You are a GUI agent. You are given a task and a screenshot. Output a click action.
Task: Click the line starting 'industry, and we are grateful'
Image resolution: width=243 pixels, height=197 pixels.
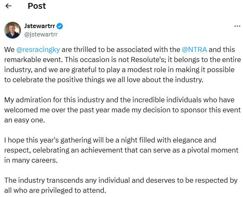pyautogui.click(x=119, y=70)
